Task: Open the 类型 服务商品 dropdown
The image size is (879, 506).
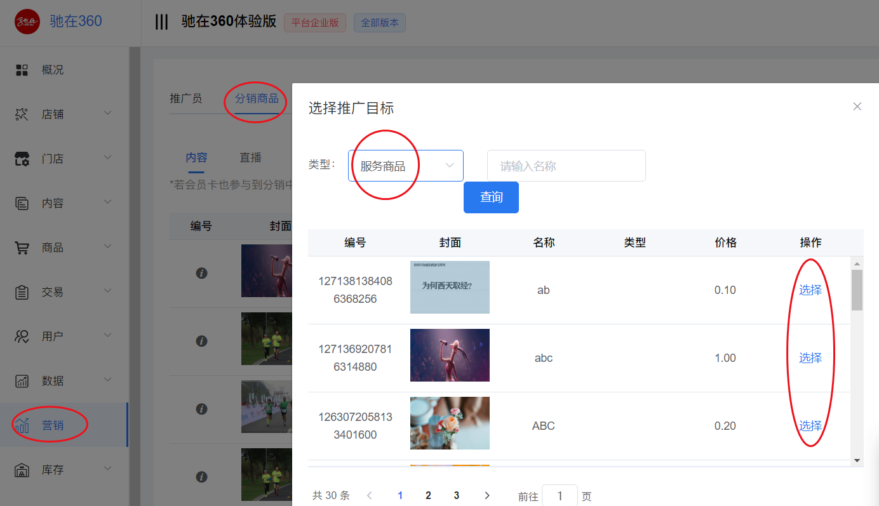Action: [406, 166]
